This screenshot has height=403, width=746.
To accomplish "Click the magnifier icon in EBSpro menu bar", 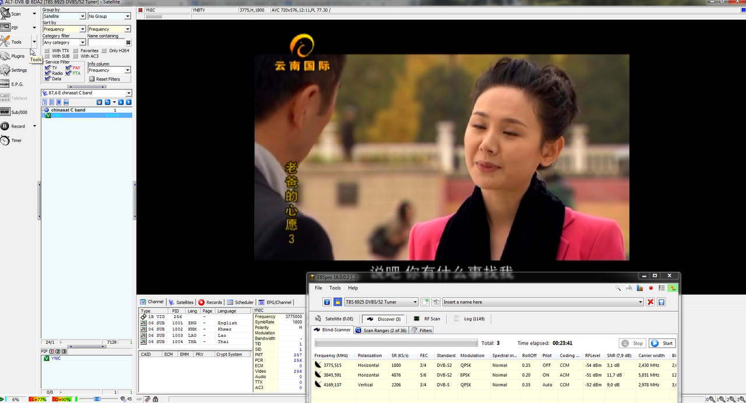I will click(618, 288).
